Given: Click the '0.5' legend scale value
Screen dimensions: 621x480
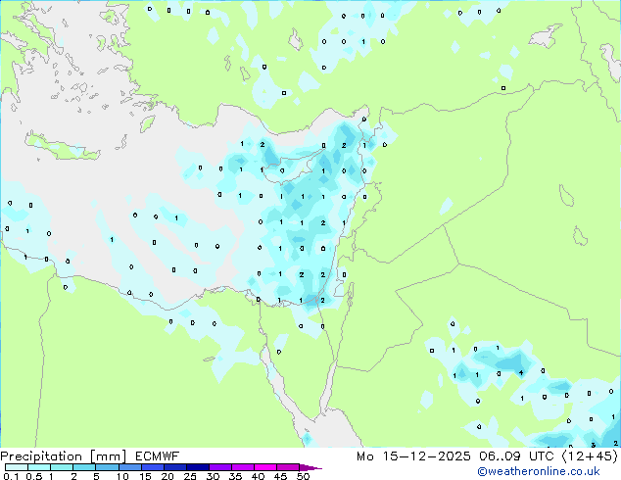Looking at the screenshot, I should pos(34,476).
